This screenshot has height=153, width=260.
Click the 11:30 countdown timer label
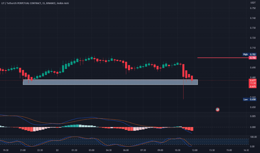(x=252, y=83)
